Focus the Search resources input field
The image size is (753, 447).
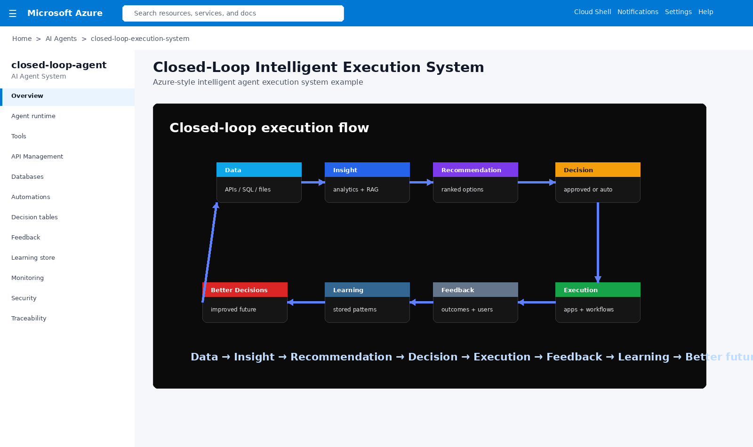coord(233,13)
